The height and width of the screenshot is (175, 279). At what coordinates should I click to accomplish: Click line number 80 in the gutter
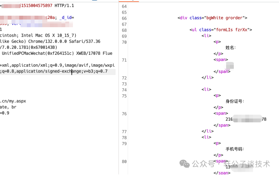pos(124,162)
